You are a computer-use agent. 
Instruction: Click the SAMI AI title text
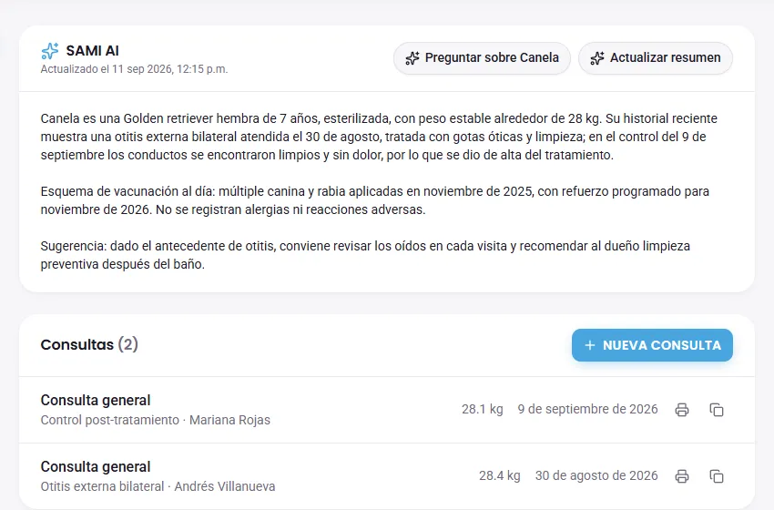tap(92, 51)
